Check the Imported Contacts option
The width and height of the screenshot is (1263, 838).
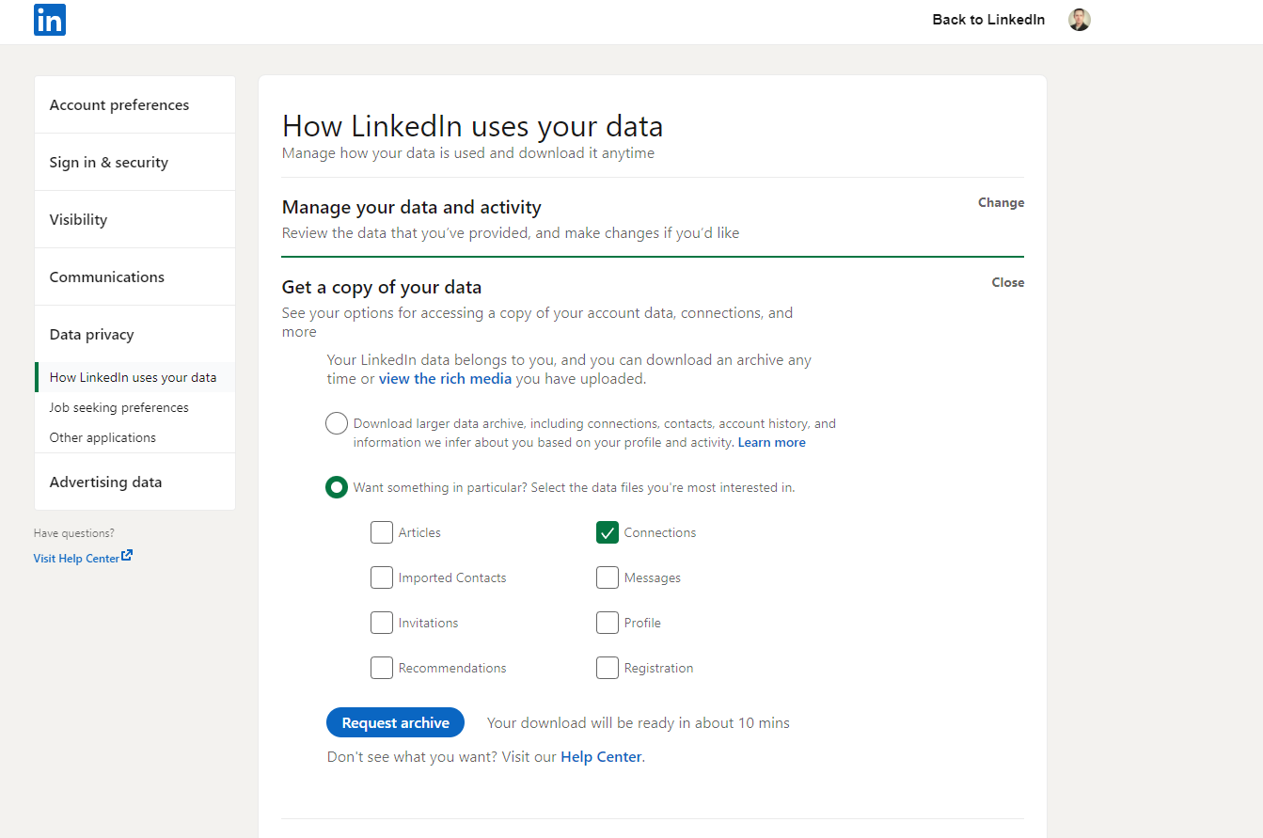click(382, 577)
